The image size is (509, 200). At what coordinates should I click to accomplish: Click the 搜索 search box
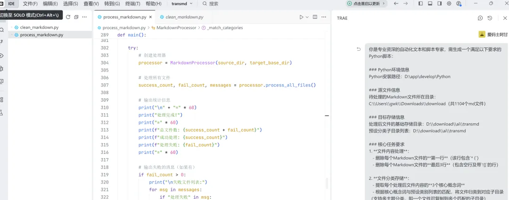tap(210, 4)
